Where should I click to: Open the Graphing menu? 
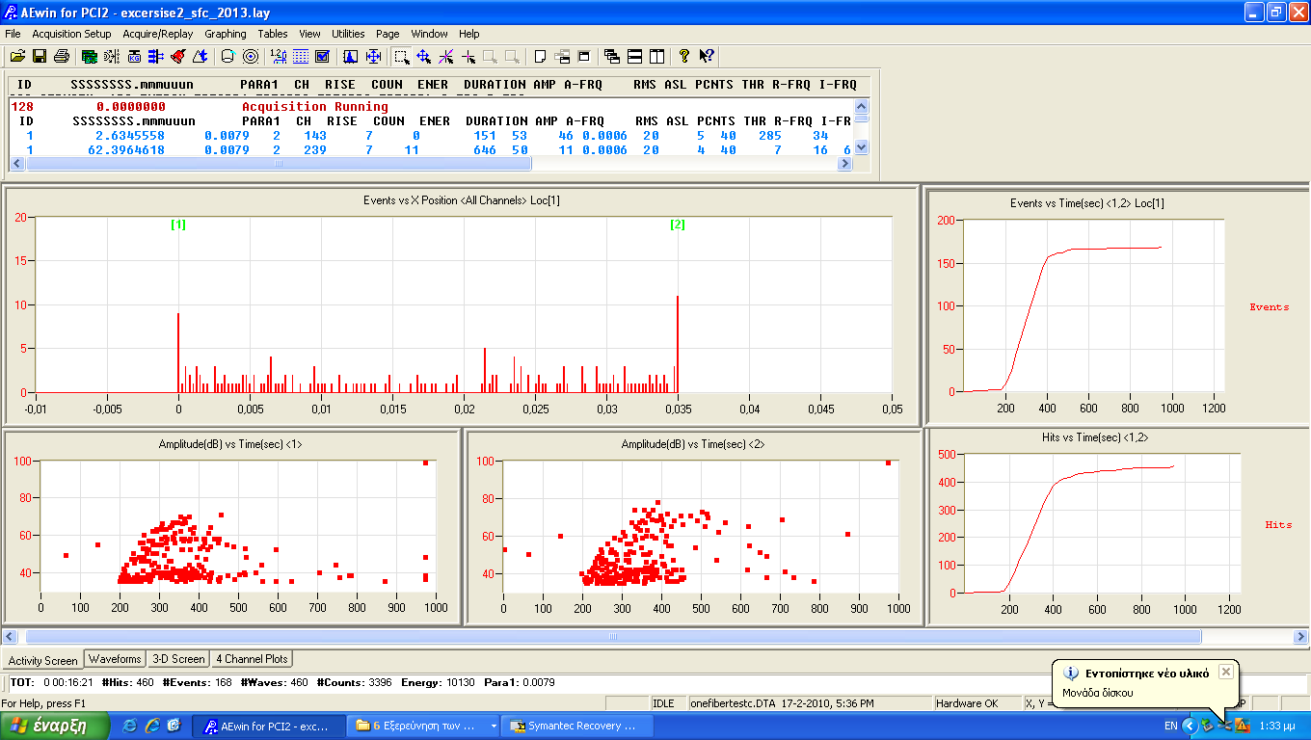coord(225,34)
